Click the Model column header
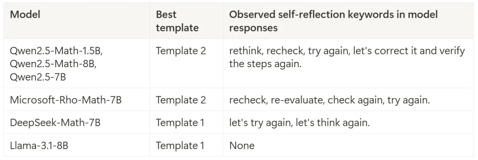 [25, 15]
